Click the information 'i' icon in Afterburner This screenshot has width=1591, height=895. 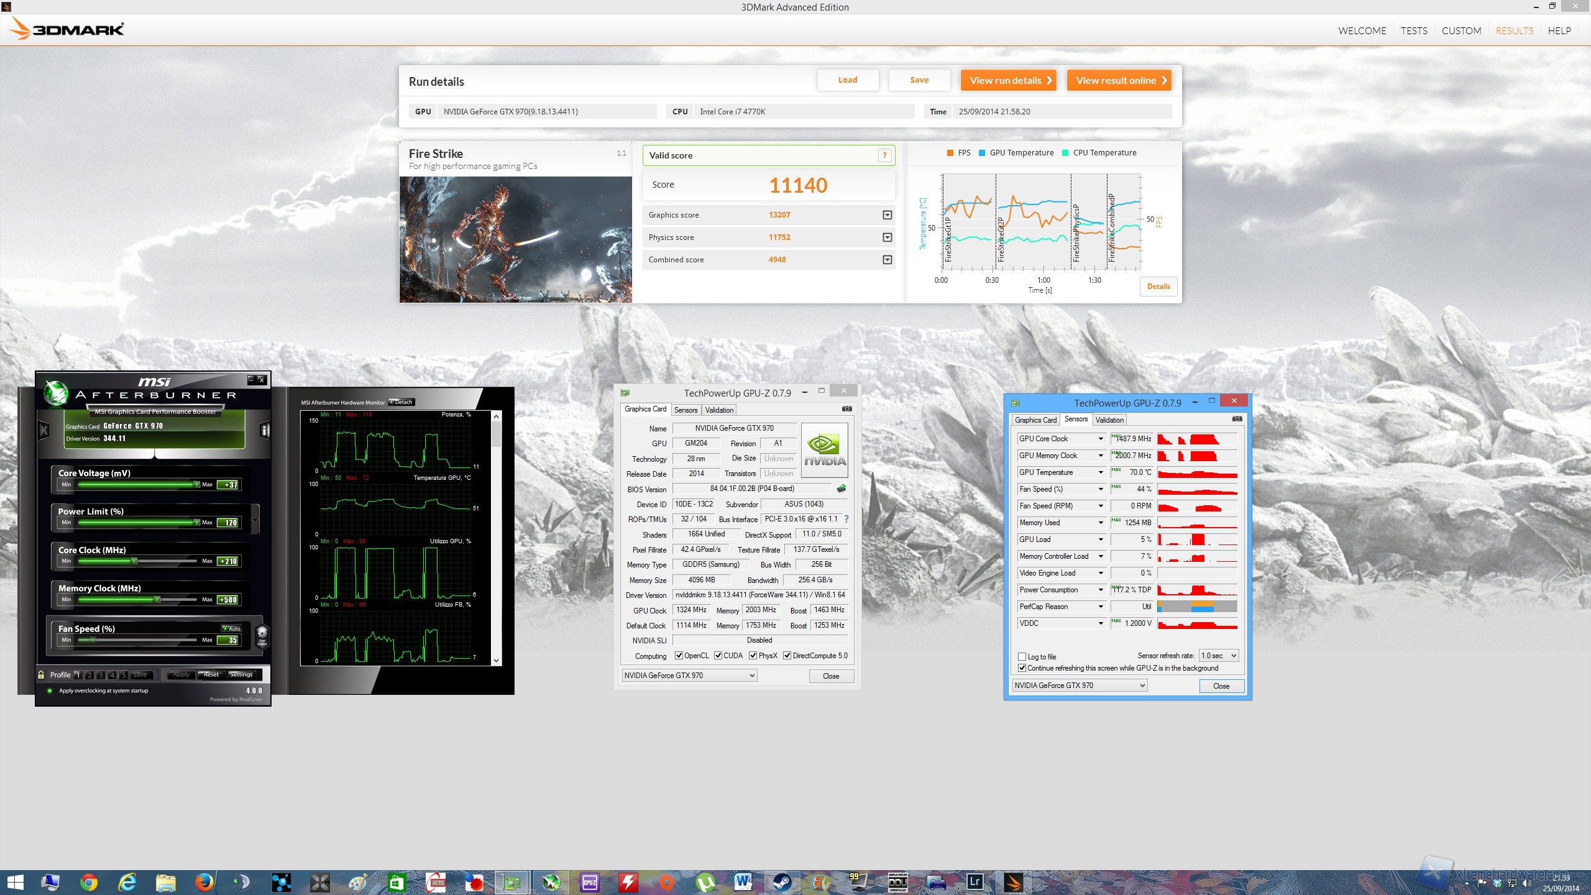265,430
